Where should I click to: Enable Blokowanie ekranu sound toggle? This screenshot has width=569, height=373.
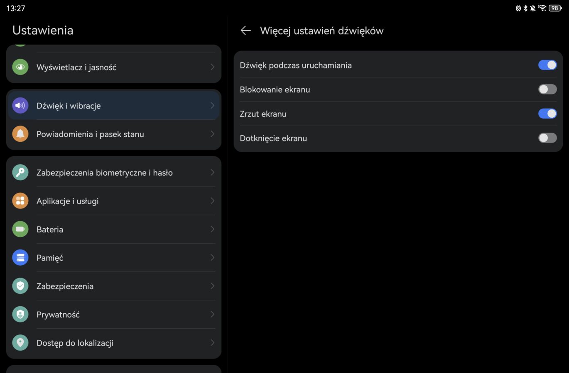tap(547, 90)
